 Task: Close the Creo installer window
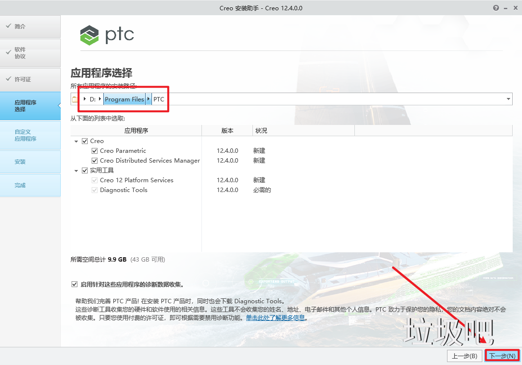[515, 8]
